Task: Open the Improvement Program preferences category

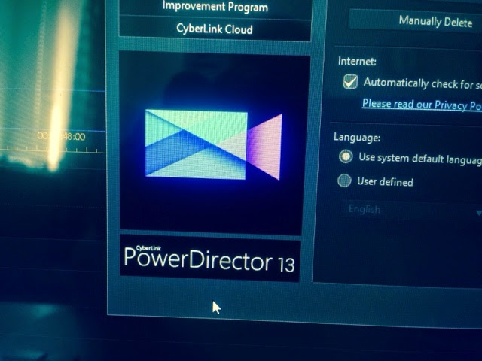Action: pos(215,7)
